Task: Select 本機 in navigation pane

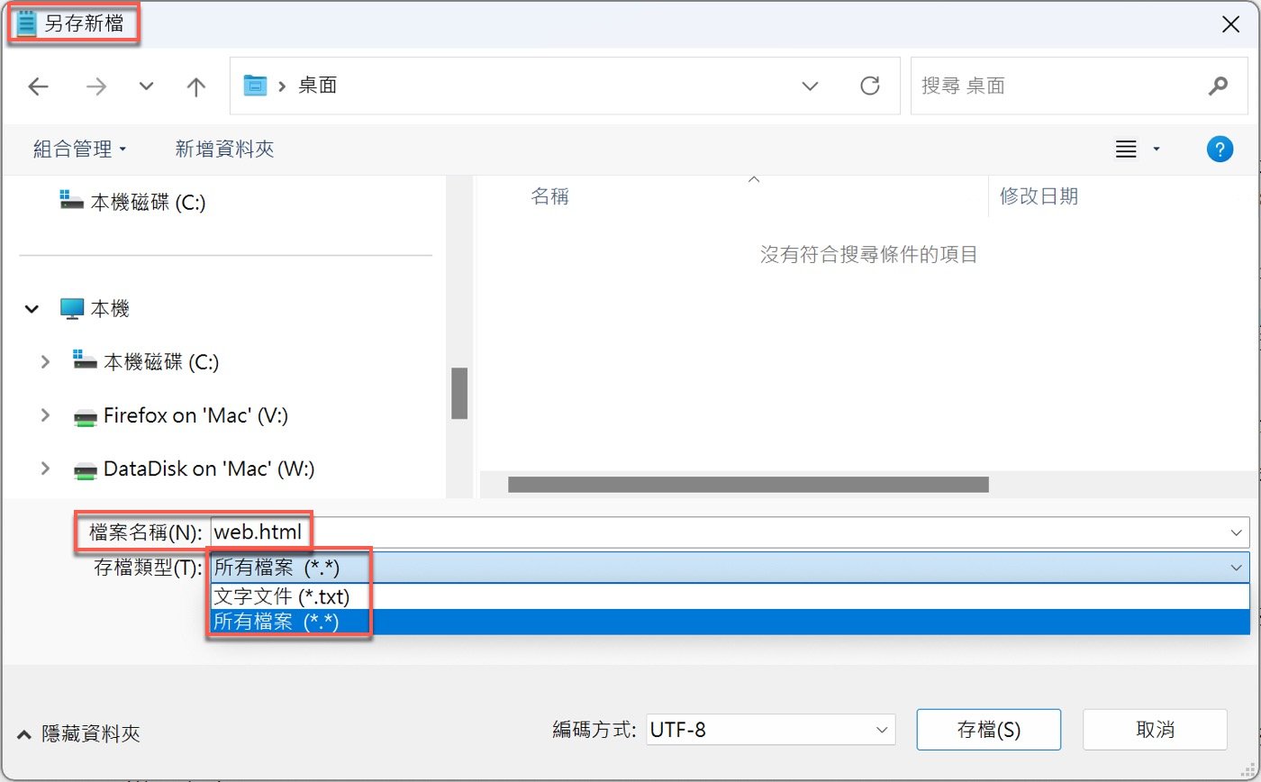Action: 95,309
